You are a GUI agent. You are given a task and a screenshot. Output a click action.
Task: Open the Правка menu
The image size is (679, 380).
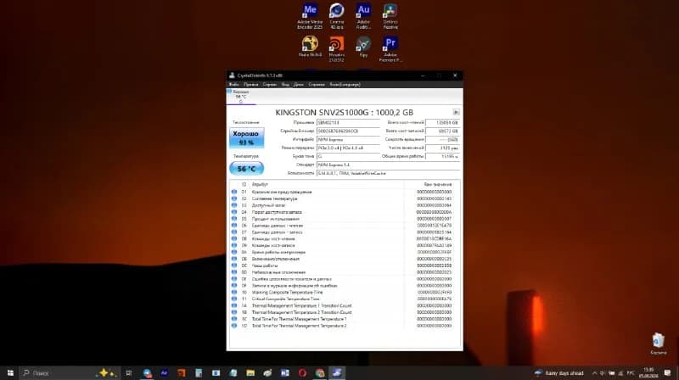[250, 84]
